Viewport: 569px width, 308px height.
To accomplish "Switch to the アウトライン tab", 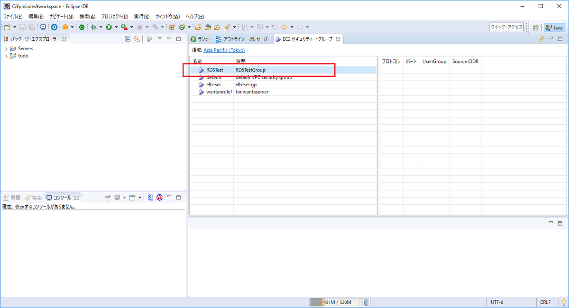I will tap(230, 39).
